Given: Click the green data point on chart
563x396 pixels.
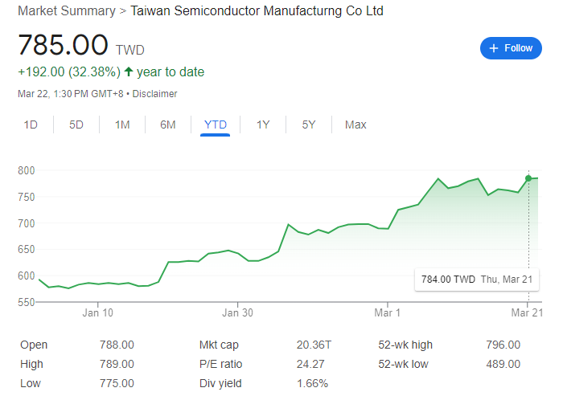Looking at the screenshot, I should (x=528, y=178).
